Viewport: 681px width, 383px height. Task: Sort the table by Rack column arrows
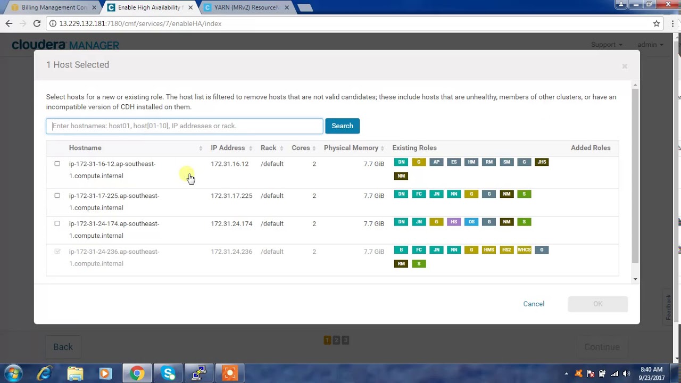pyautogui.click(x=281, y=148)
